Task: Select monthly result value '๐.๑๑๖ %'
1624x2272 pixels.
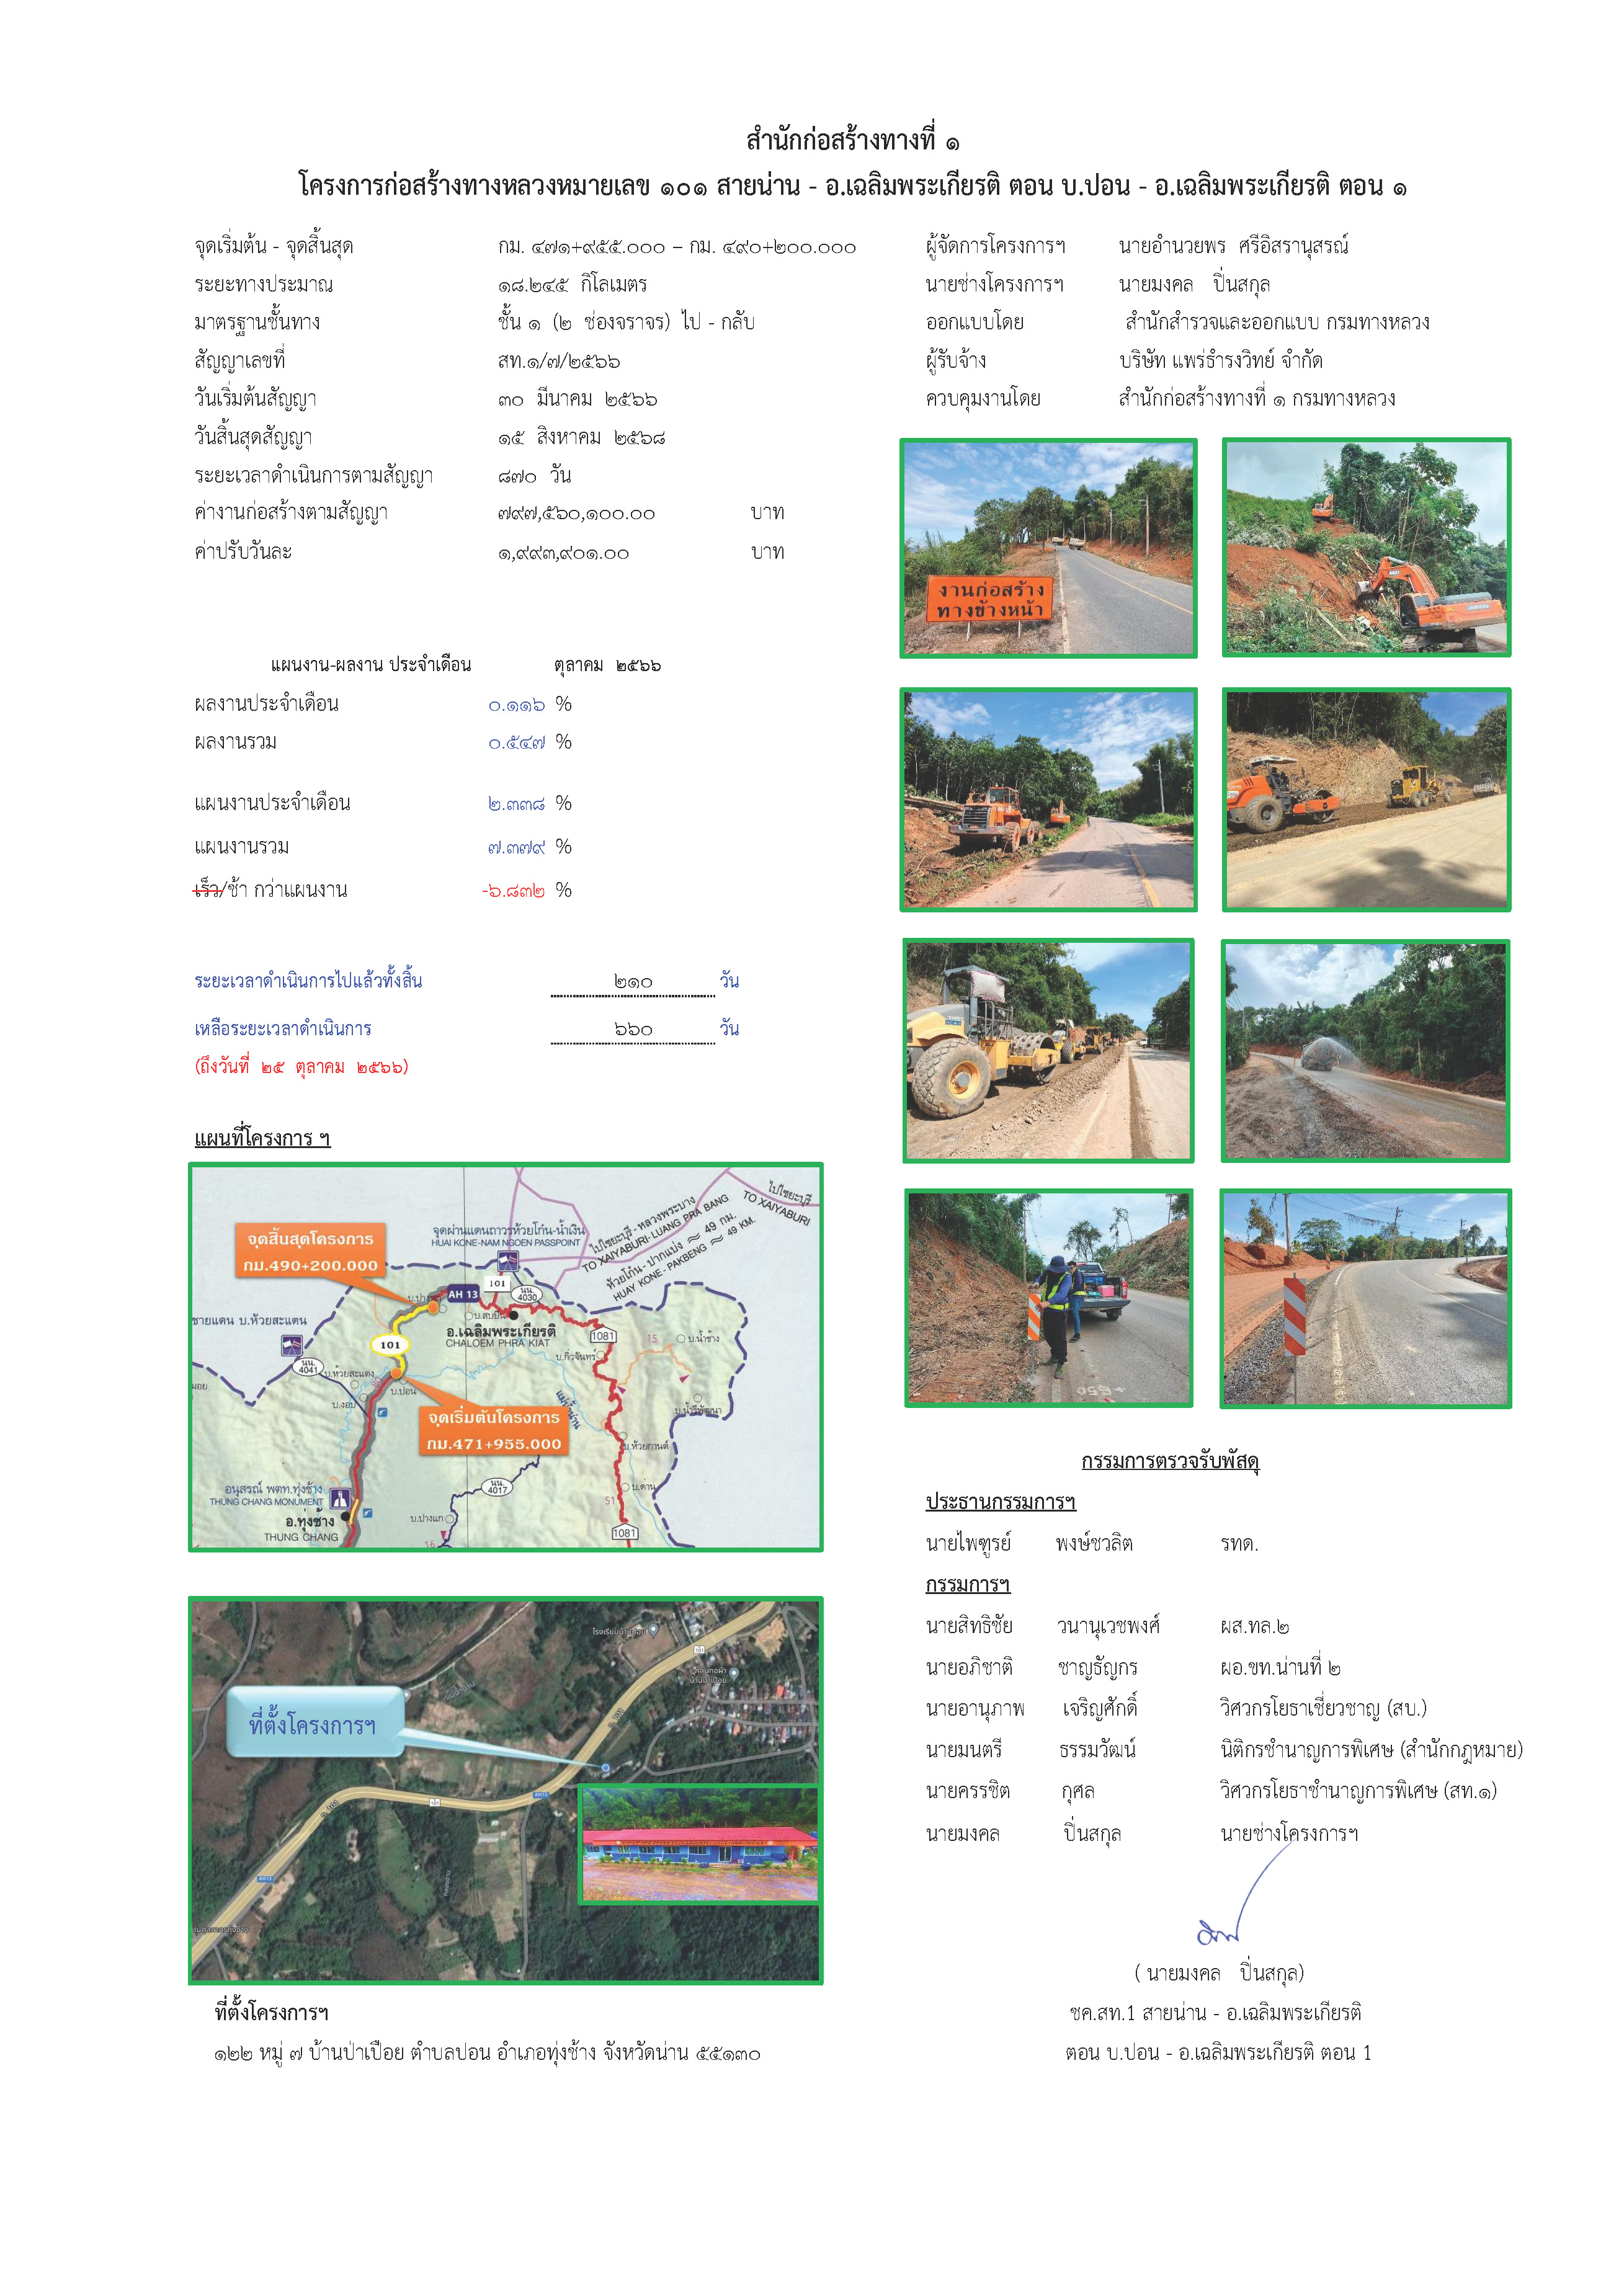Action: tap(530, 705)
